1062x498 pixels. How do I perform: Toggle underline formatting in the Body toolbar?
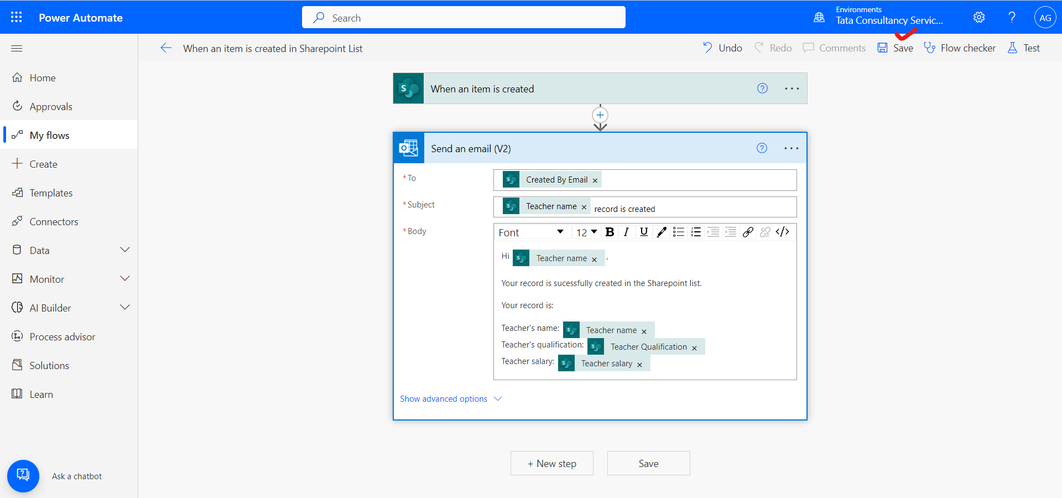643,232
